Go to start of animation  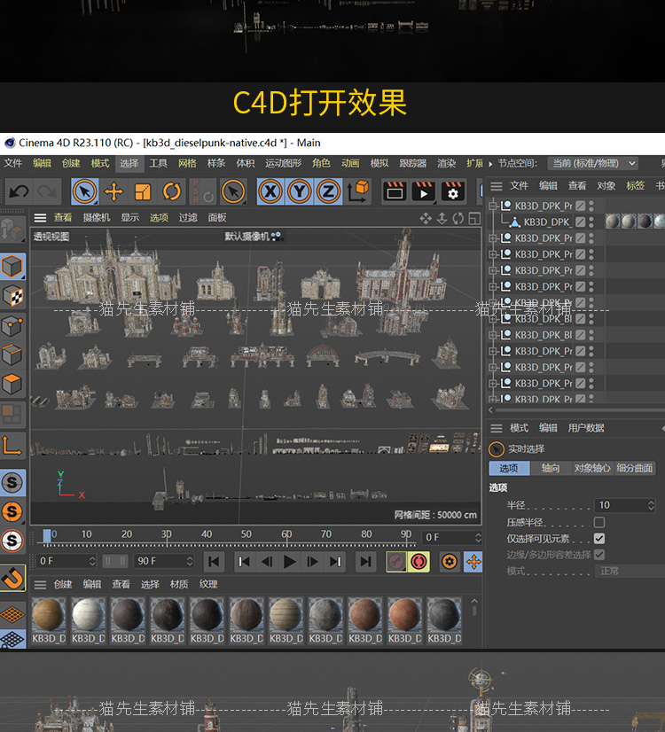pyautogui.click(x=215, y=562)
